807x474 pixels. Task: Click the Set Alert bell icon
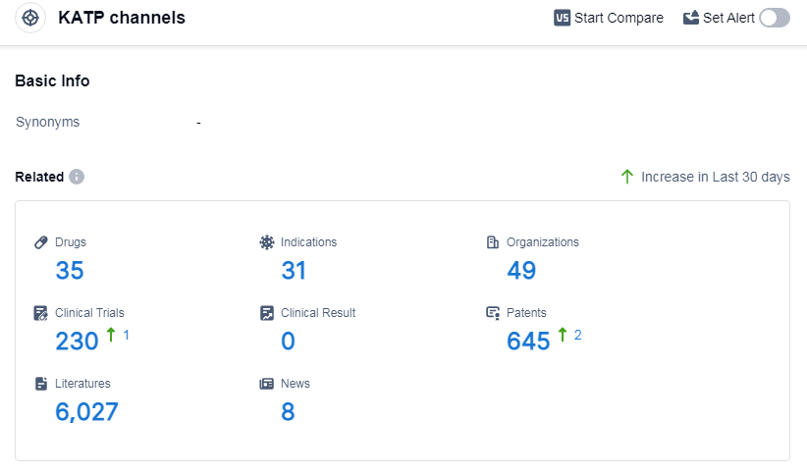(691, 18)
